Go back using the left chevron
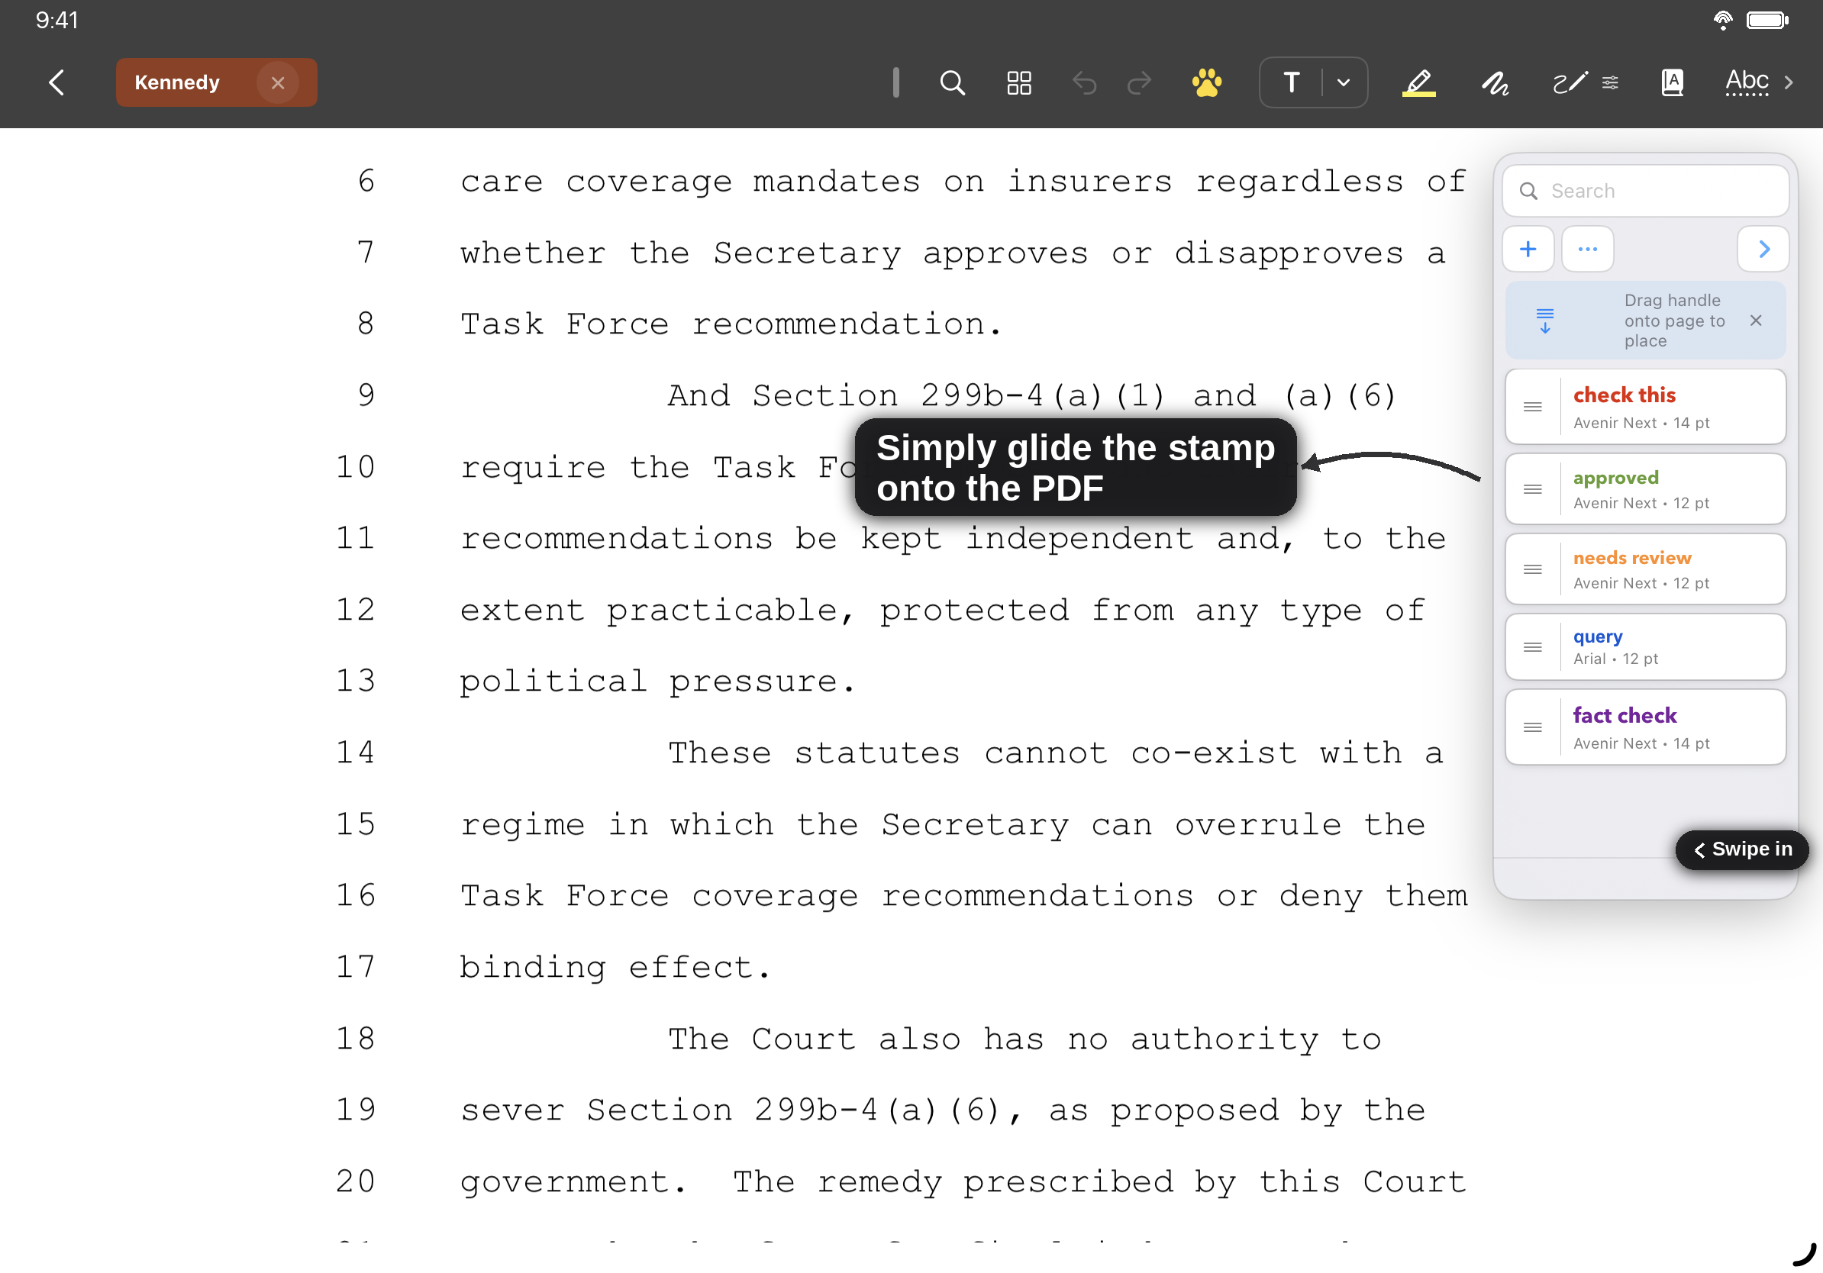The width and height of the screenshot is (1823, 1273). click(x=56, y=82)
